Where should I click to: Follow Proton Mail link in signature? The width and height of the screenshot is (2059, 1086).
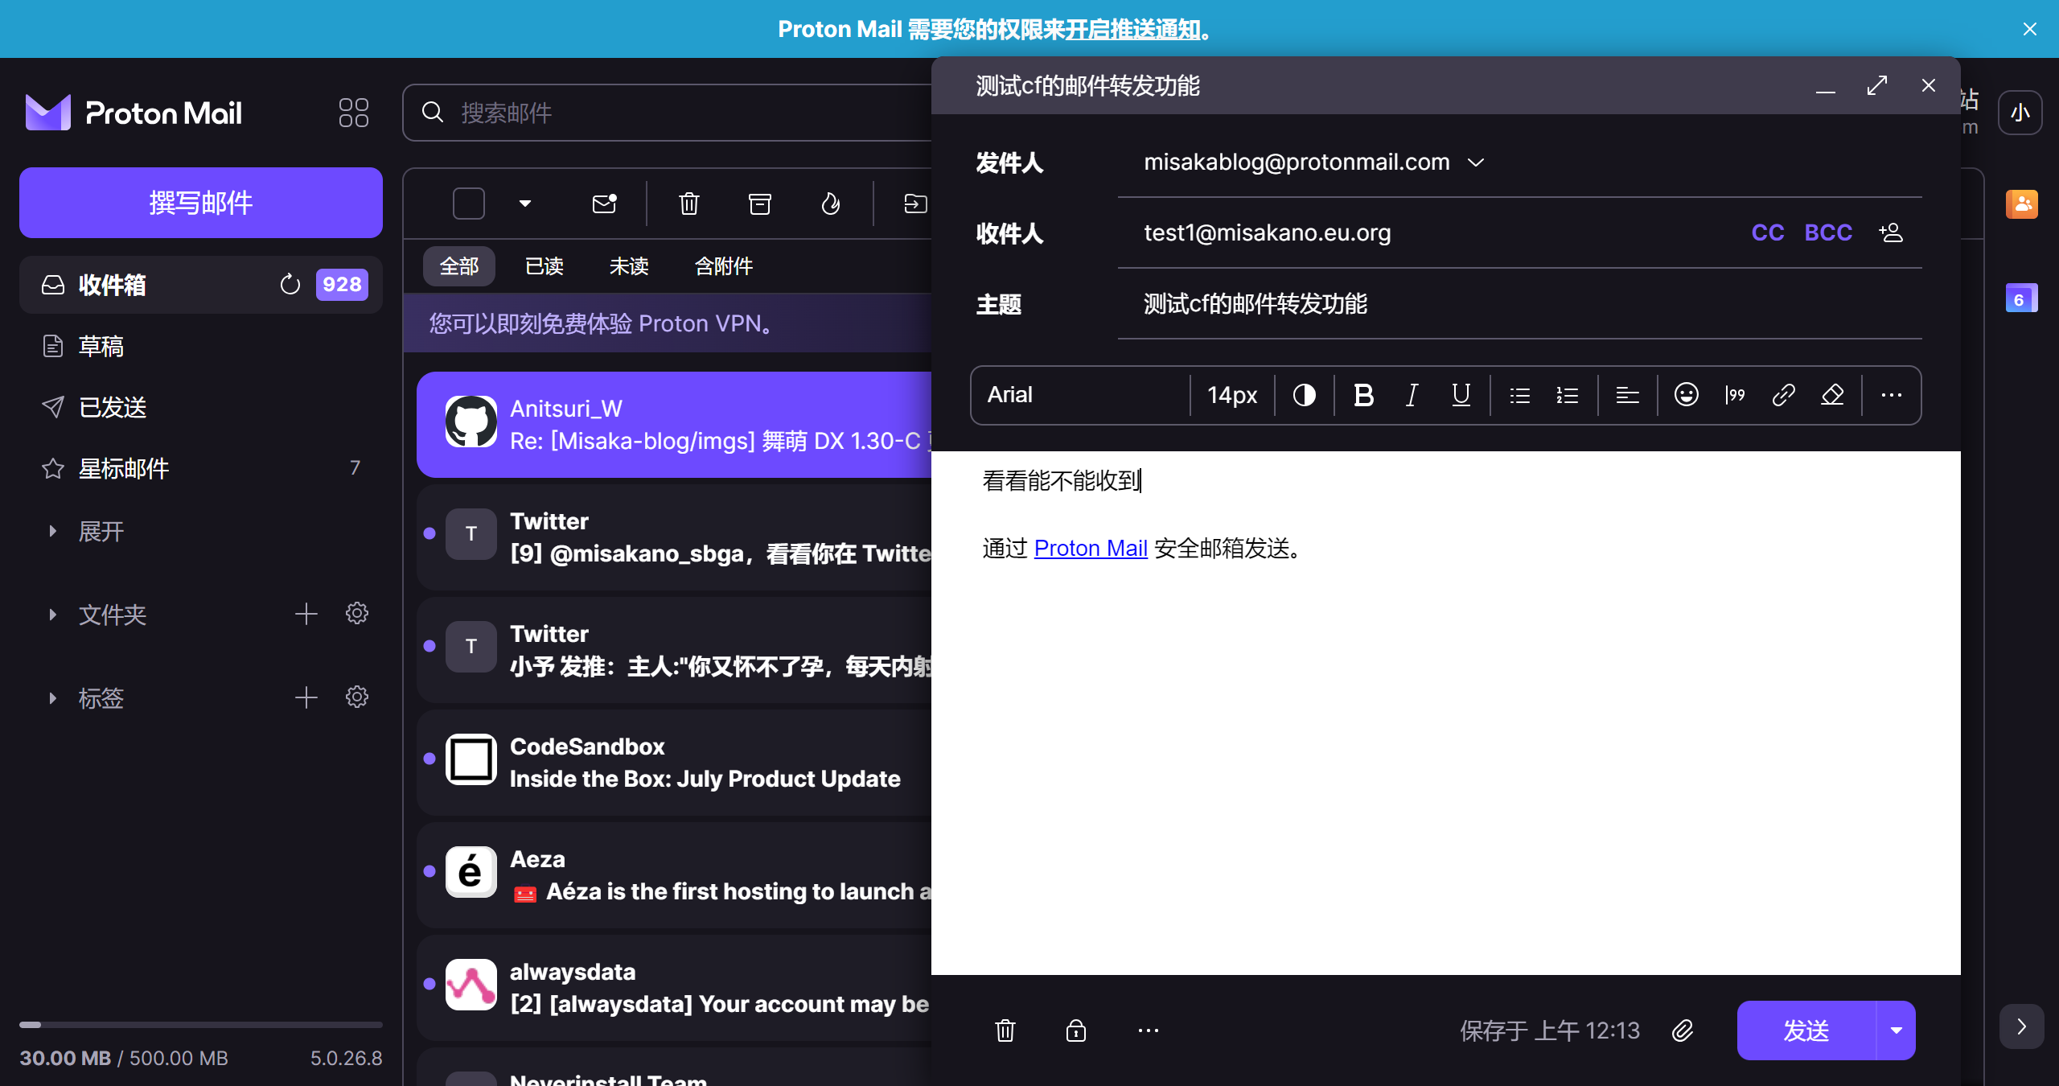[1091, 548]
